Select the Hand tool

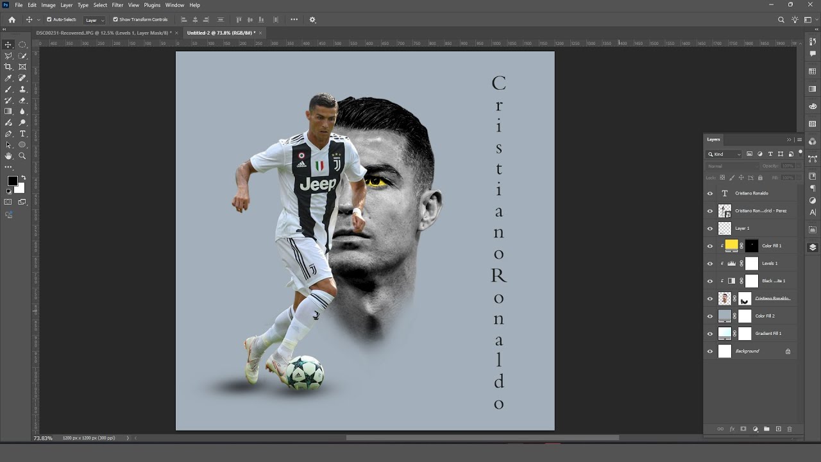pyautogui.click(x=8, y=156)
